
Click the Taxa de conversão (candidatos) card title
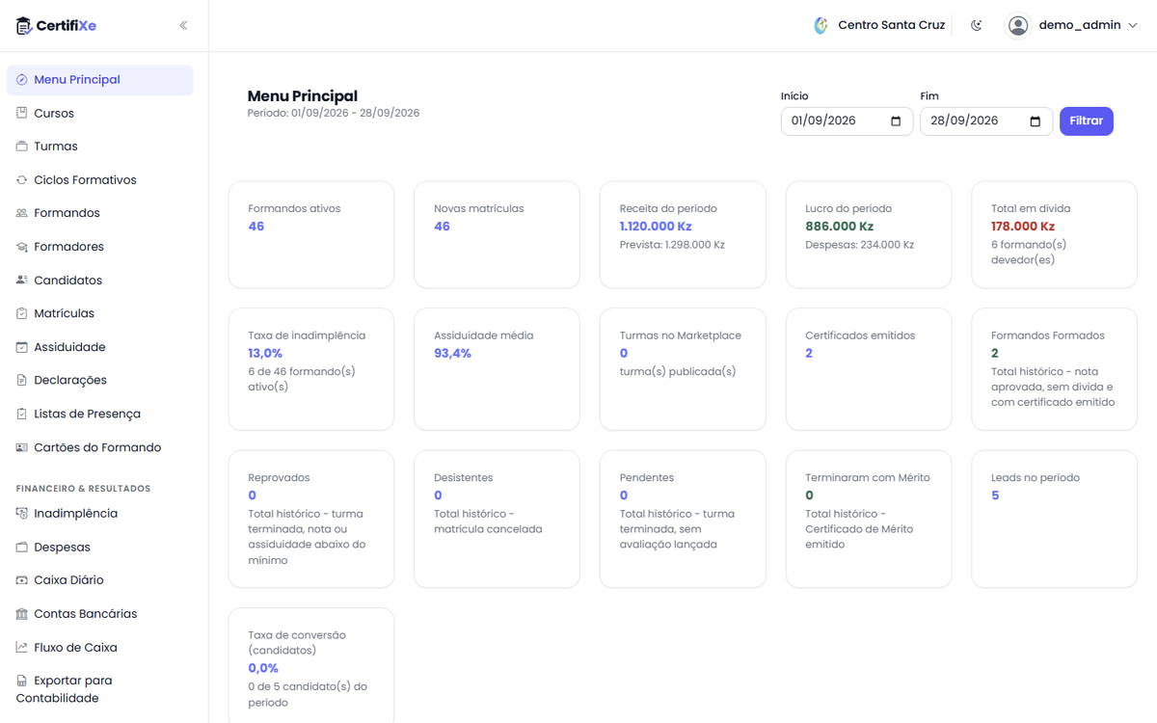click(x=297, y=643)
